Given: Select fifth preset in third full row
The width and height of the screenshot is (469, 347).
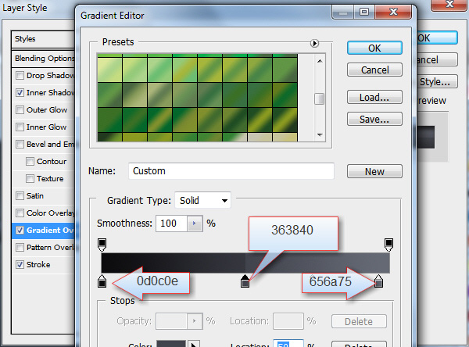Looking at the screenshot, I should 209,120.
